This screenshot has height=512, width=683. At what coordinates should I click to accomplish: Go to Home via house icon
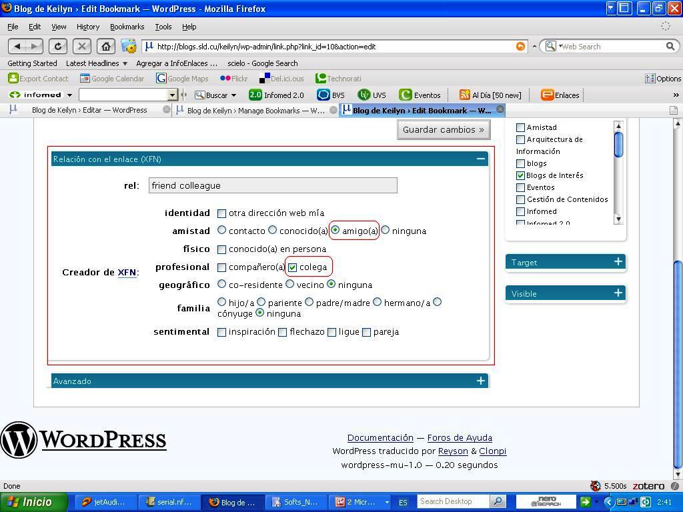coord(105,46)
